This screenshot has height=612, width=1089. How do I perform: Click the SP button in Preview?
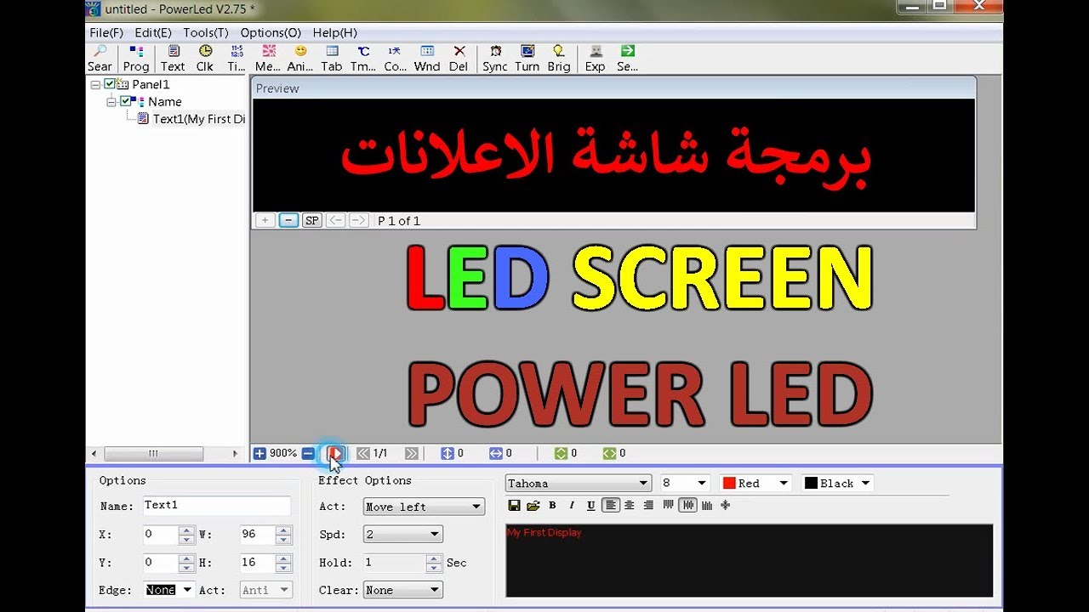pos(312,220)
